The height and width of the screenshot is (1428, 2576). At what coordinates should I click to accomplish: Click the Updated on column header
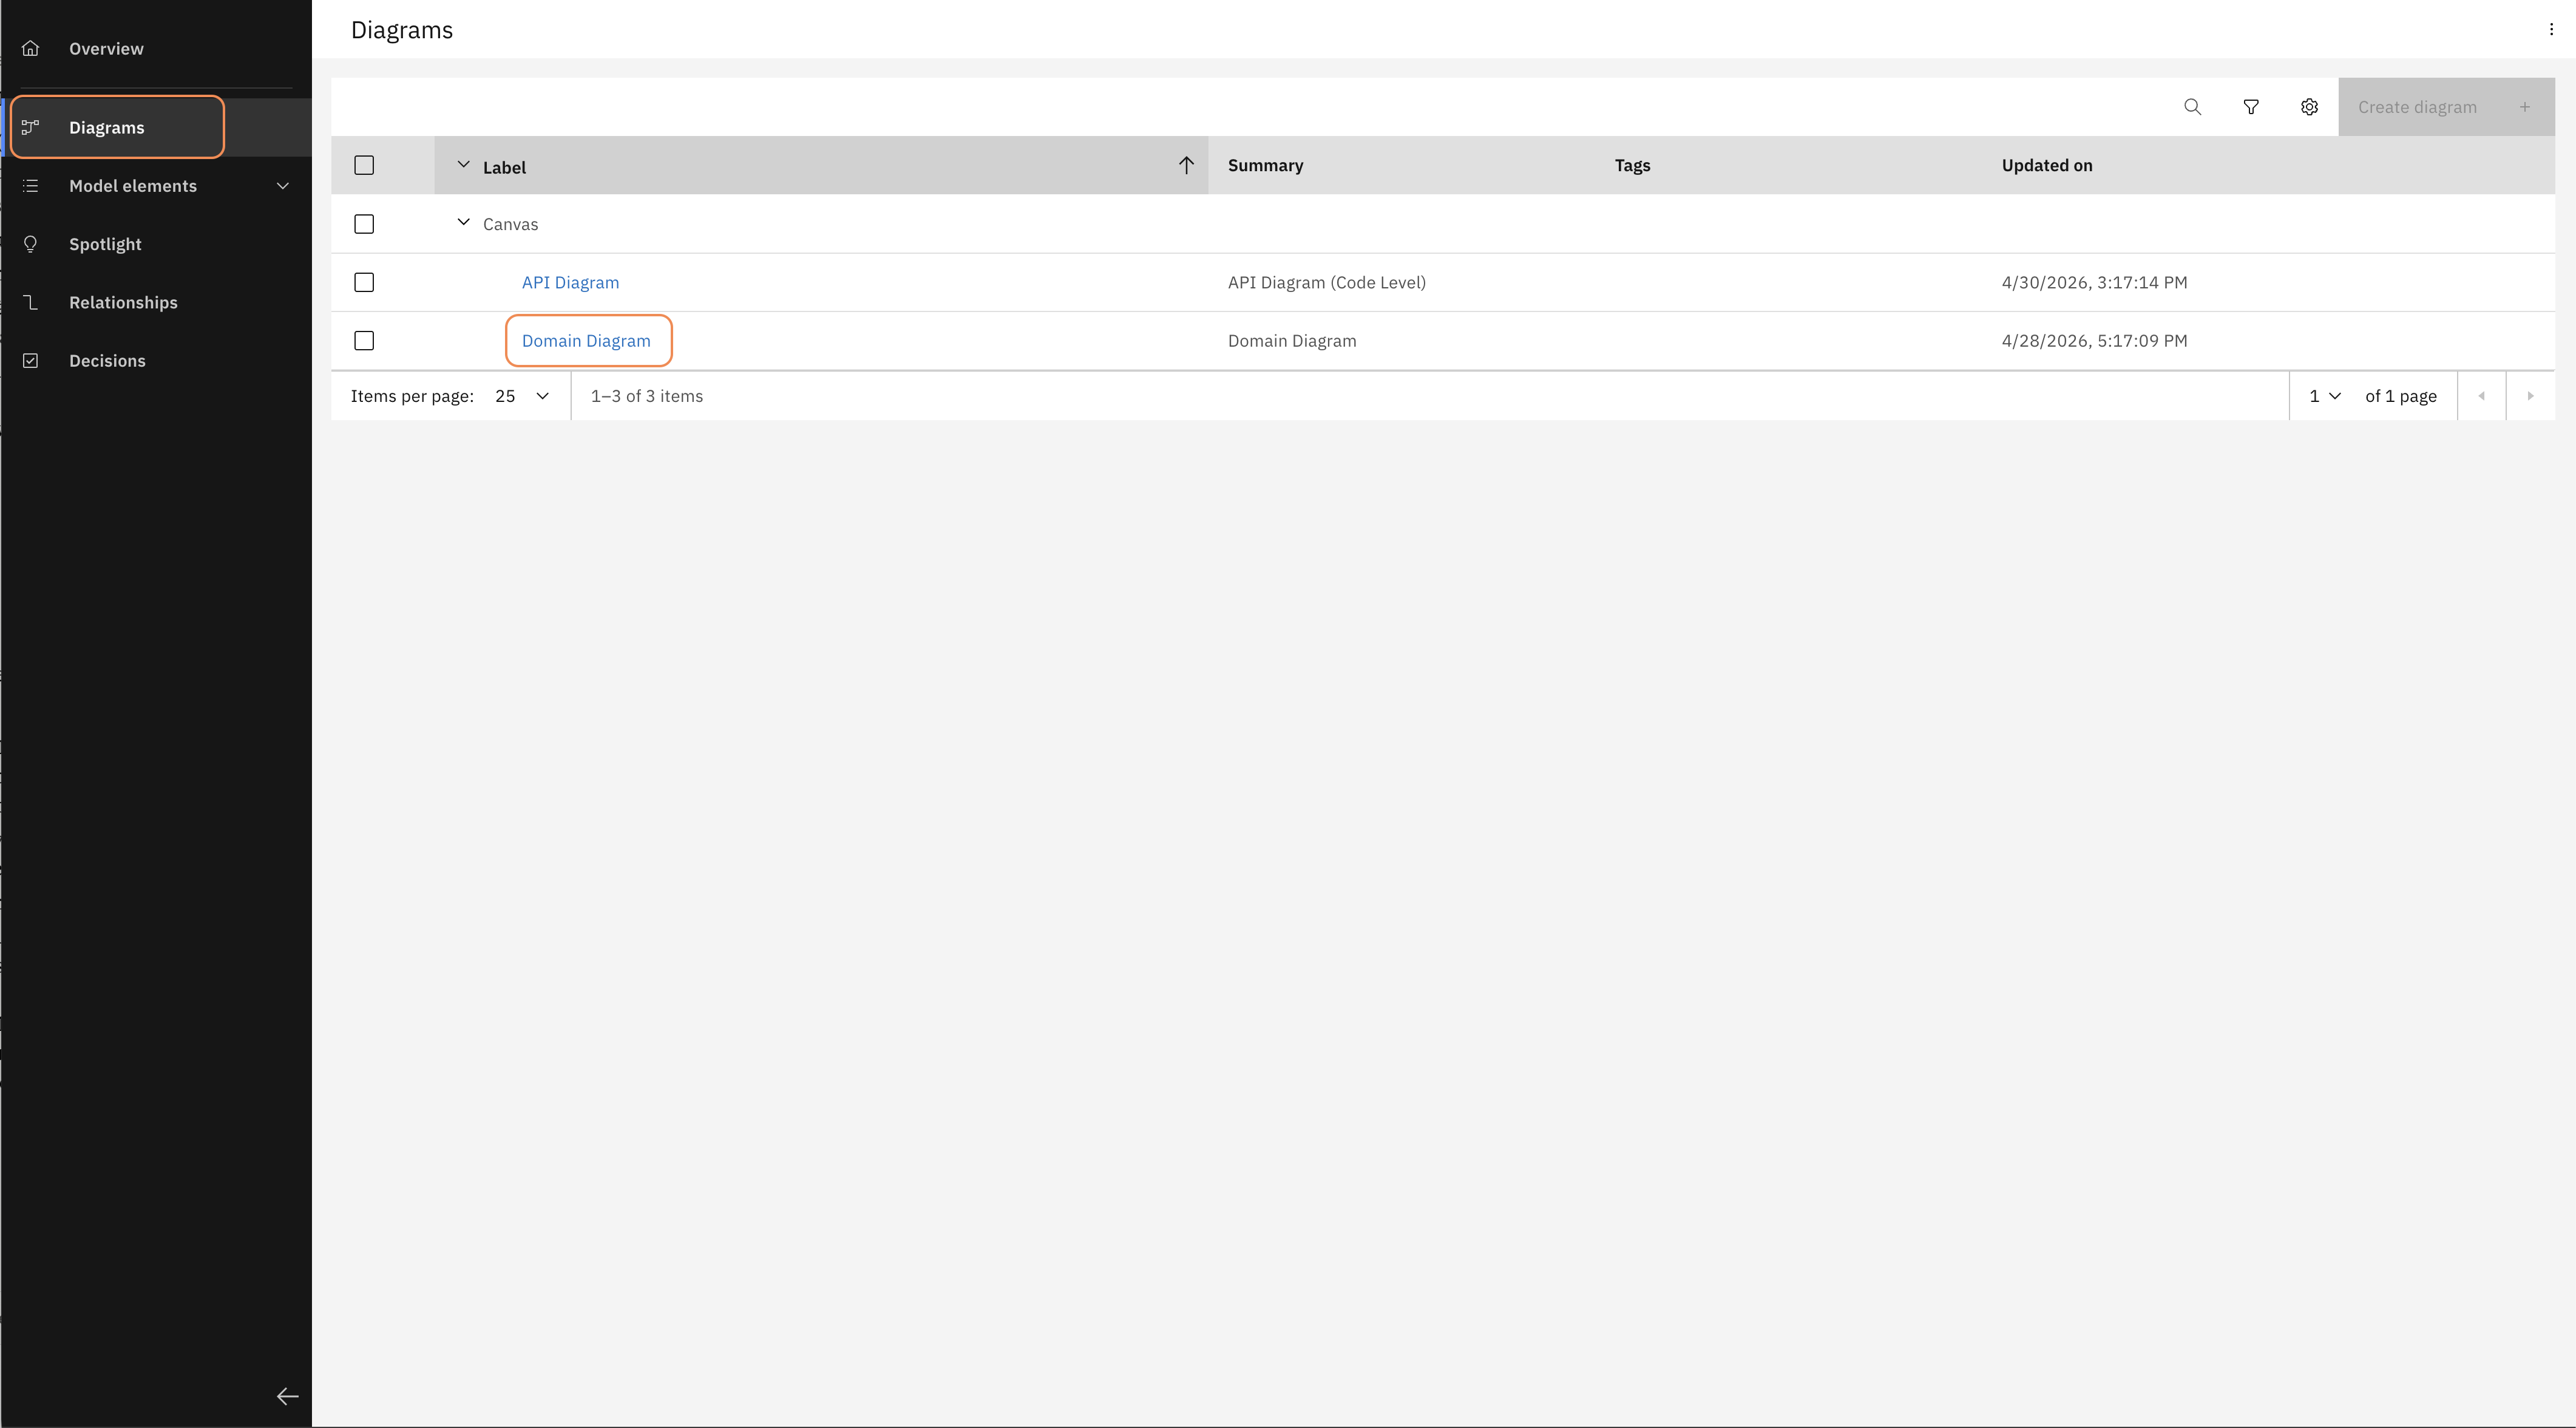click(x=2046, y=165)
